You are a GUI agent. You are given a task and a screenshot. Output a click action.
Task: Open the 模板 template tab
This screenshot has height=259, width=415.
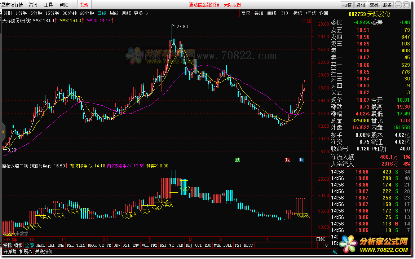pos(18,246)
